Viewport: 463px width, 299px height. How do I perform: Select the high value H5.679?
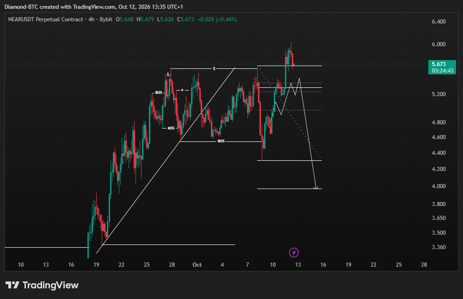pyautogui.click(x=145, y=19)
